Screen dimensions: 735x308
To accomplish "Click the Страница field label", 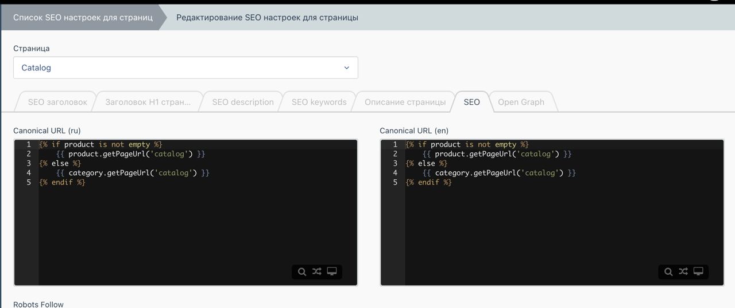I will point(32,49).
